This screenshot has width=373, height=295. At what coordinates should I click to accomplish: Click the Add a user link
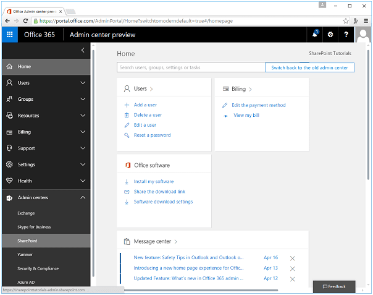(145, 105)
